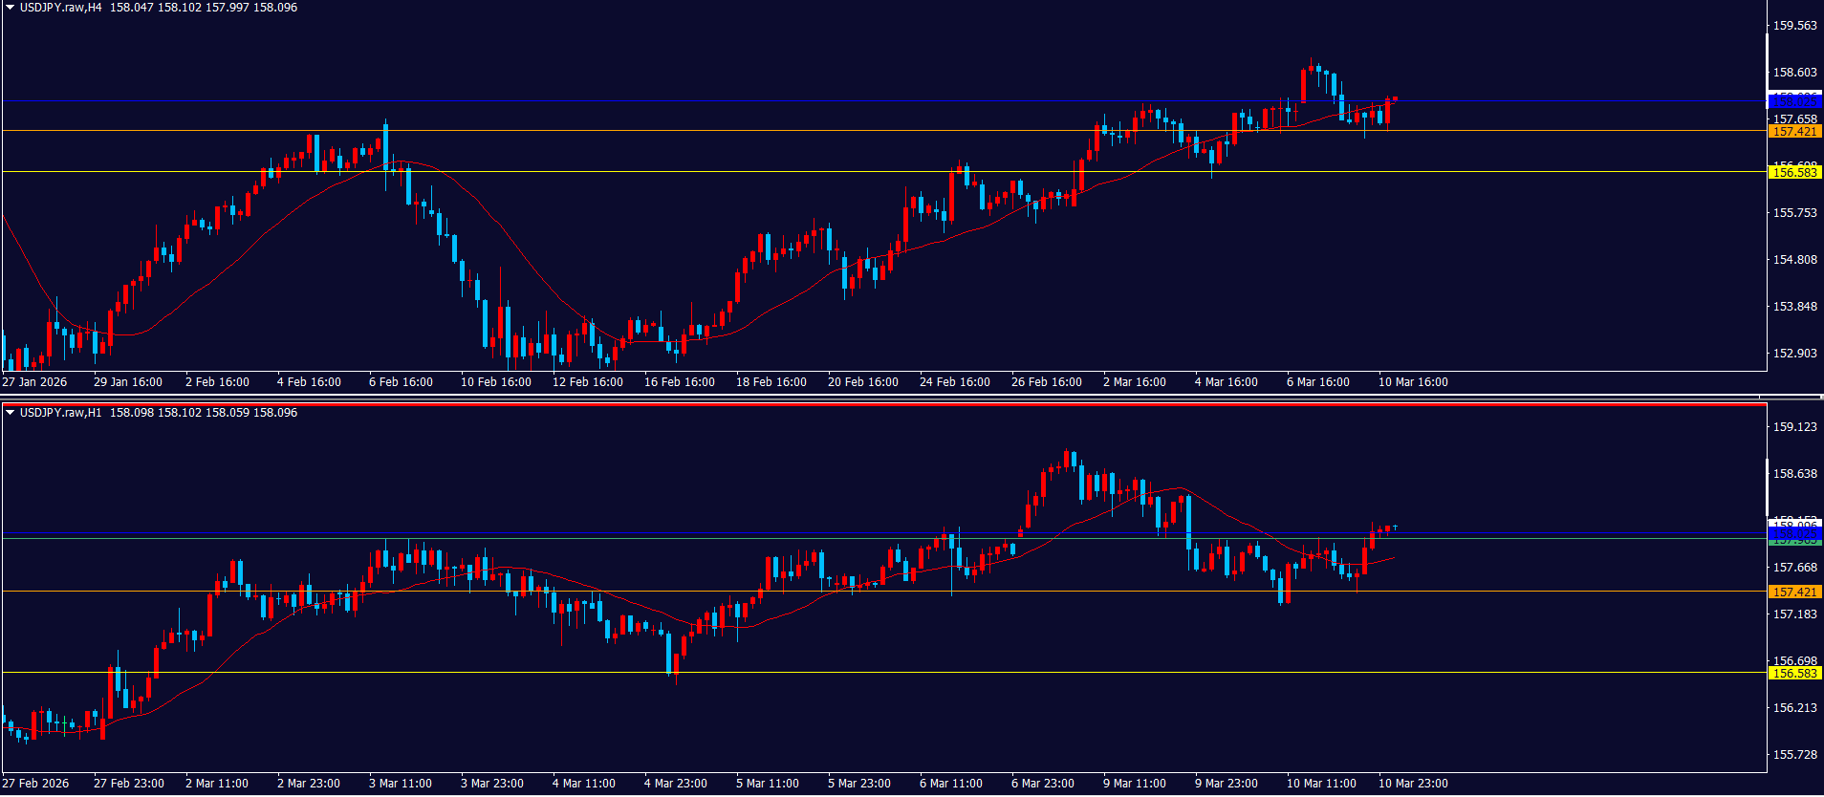Click the 155.728 level on H1 price scale
The height and width of the screenshot is (797, 1824).
coord(1794,755)
